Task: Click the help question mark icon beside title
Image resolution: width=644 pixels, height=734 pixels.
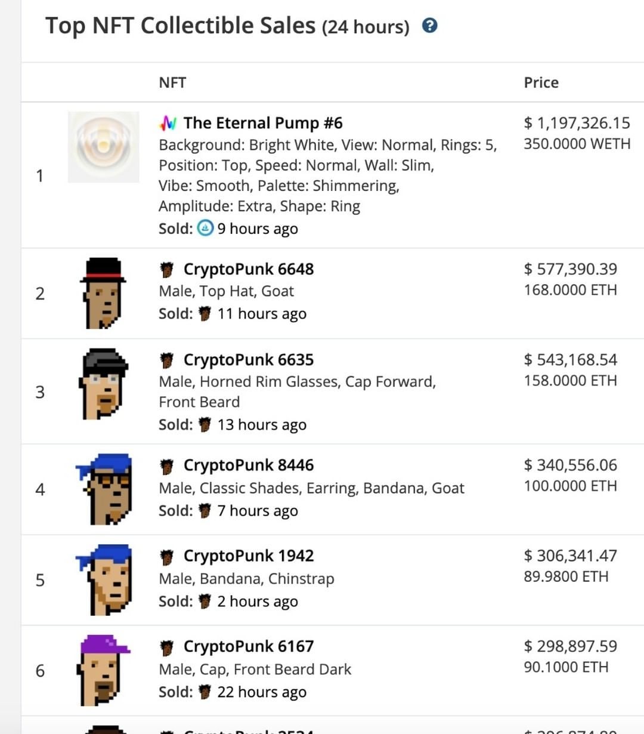Action: (x=429, y=26)
